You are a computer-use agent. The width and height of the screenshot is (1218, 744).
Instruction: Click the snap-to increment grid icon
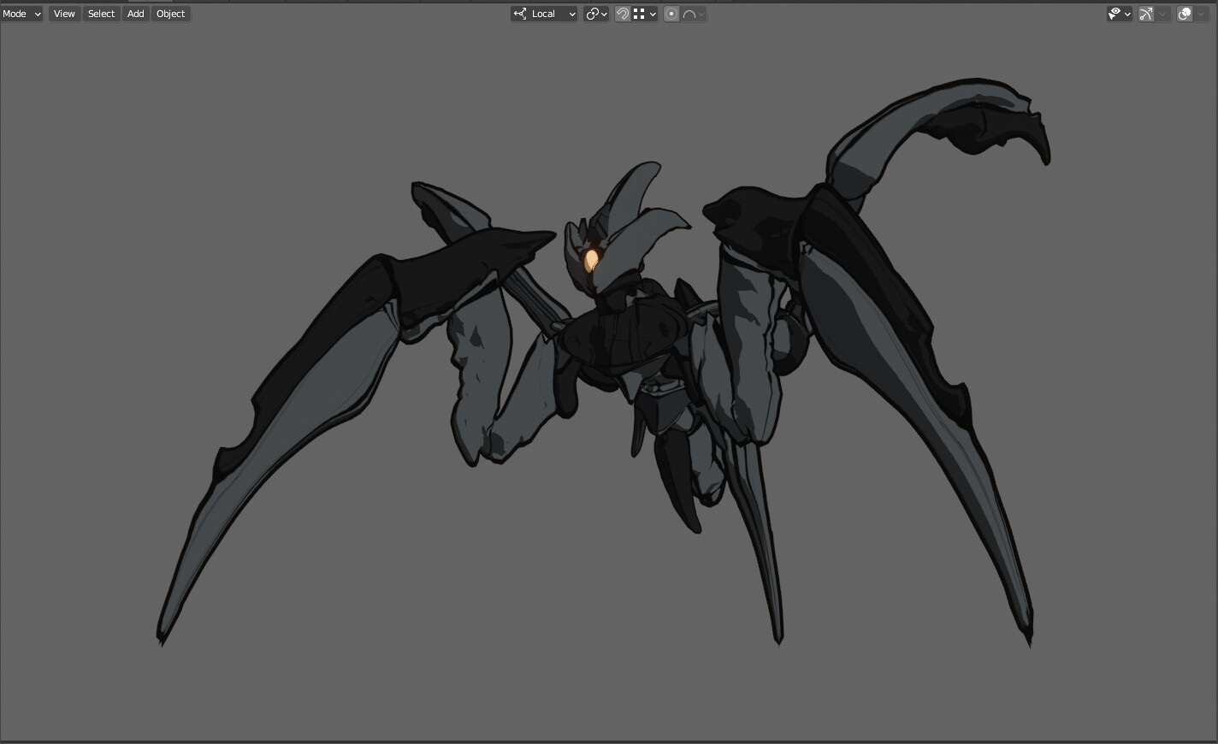(x=639, y=14)
